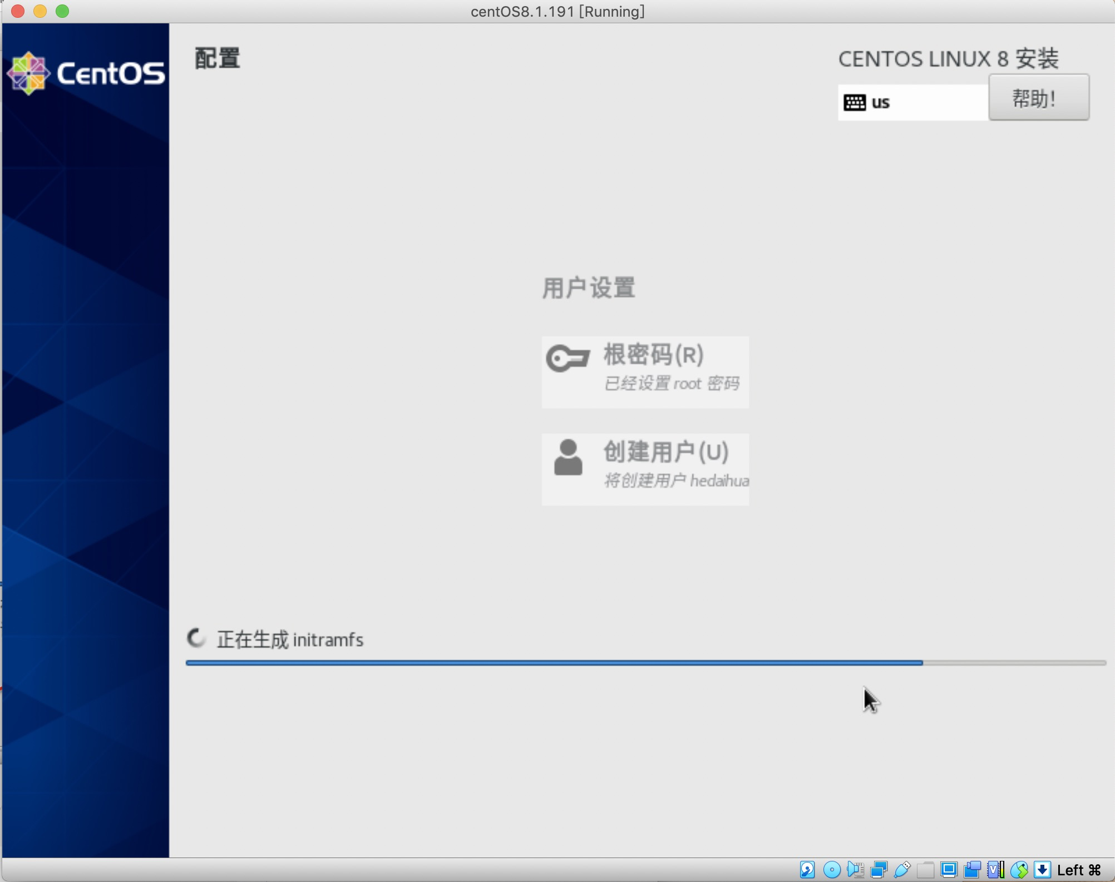Click the centOS8.1.191 [Running] window title
1115x882 pixels.
(x=557, y=12)
